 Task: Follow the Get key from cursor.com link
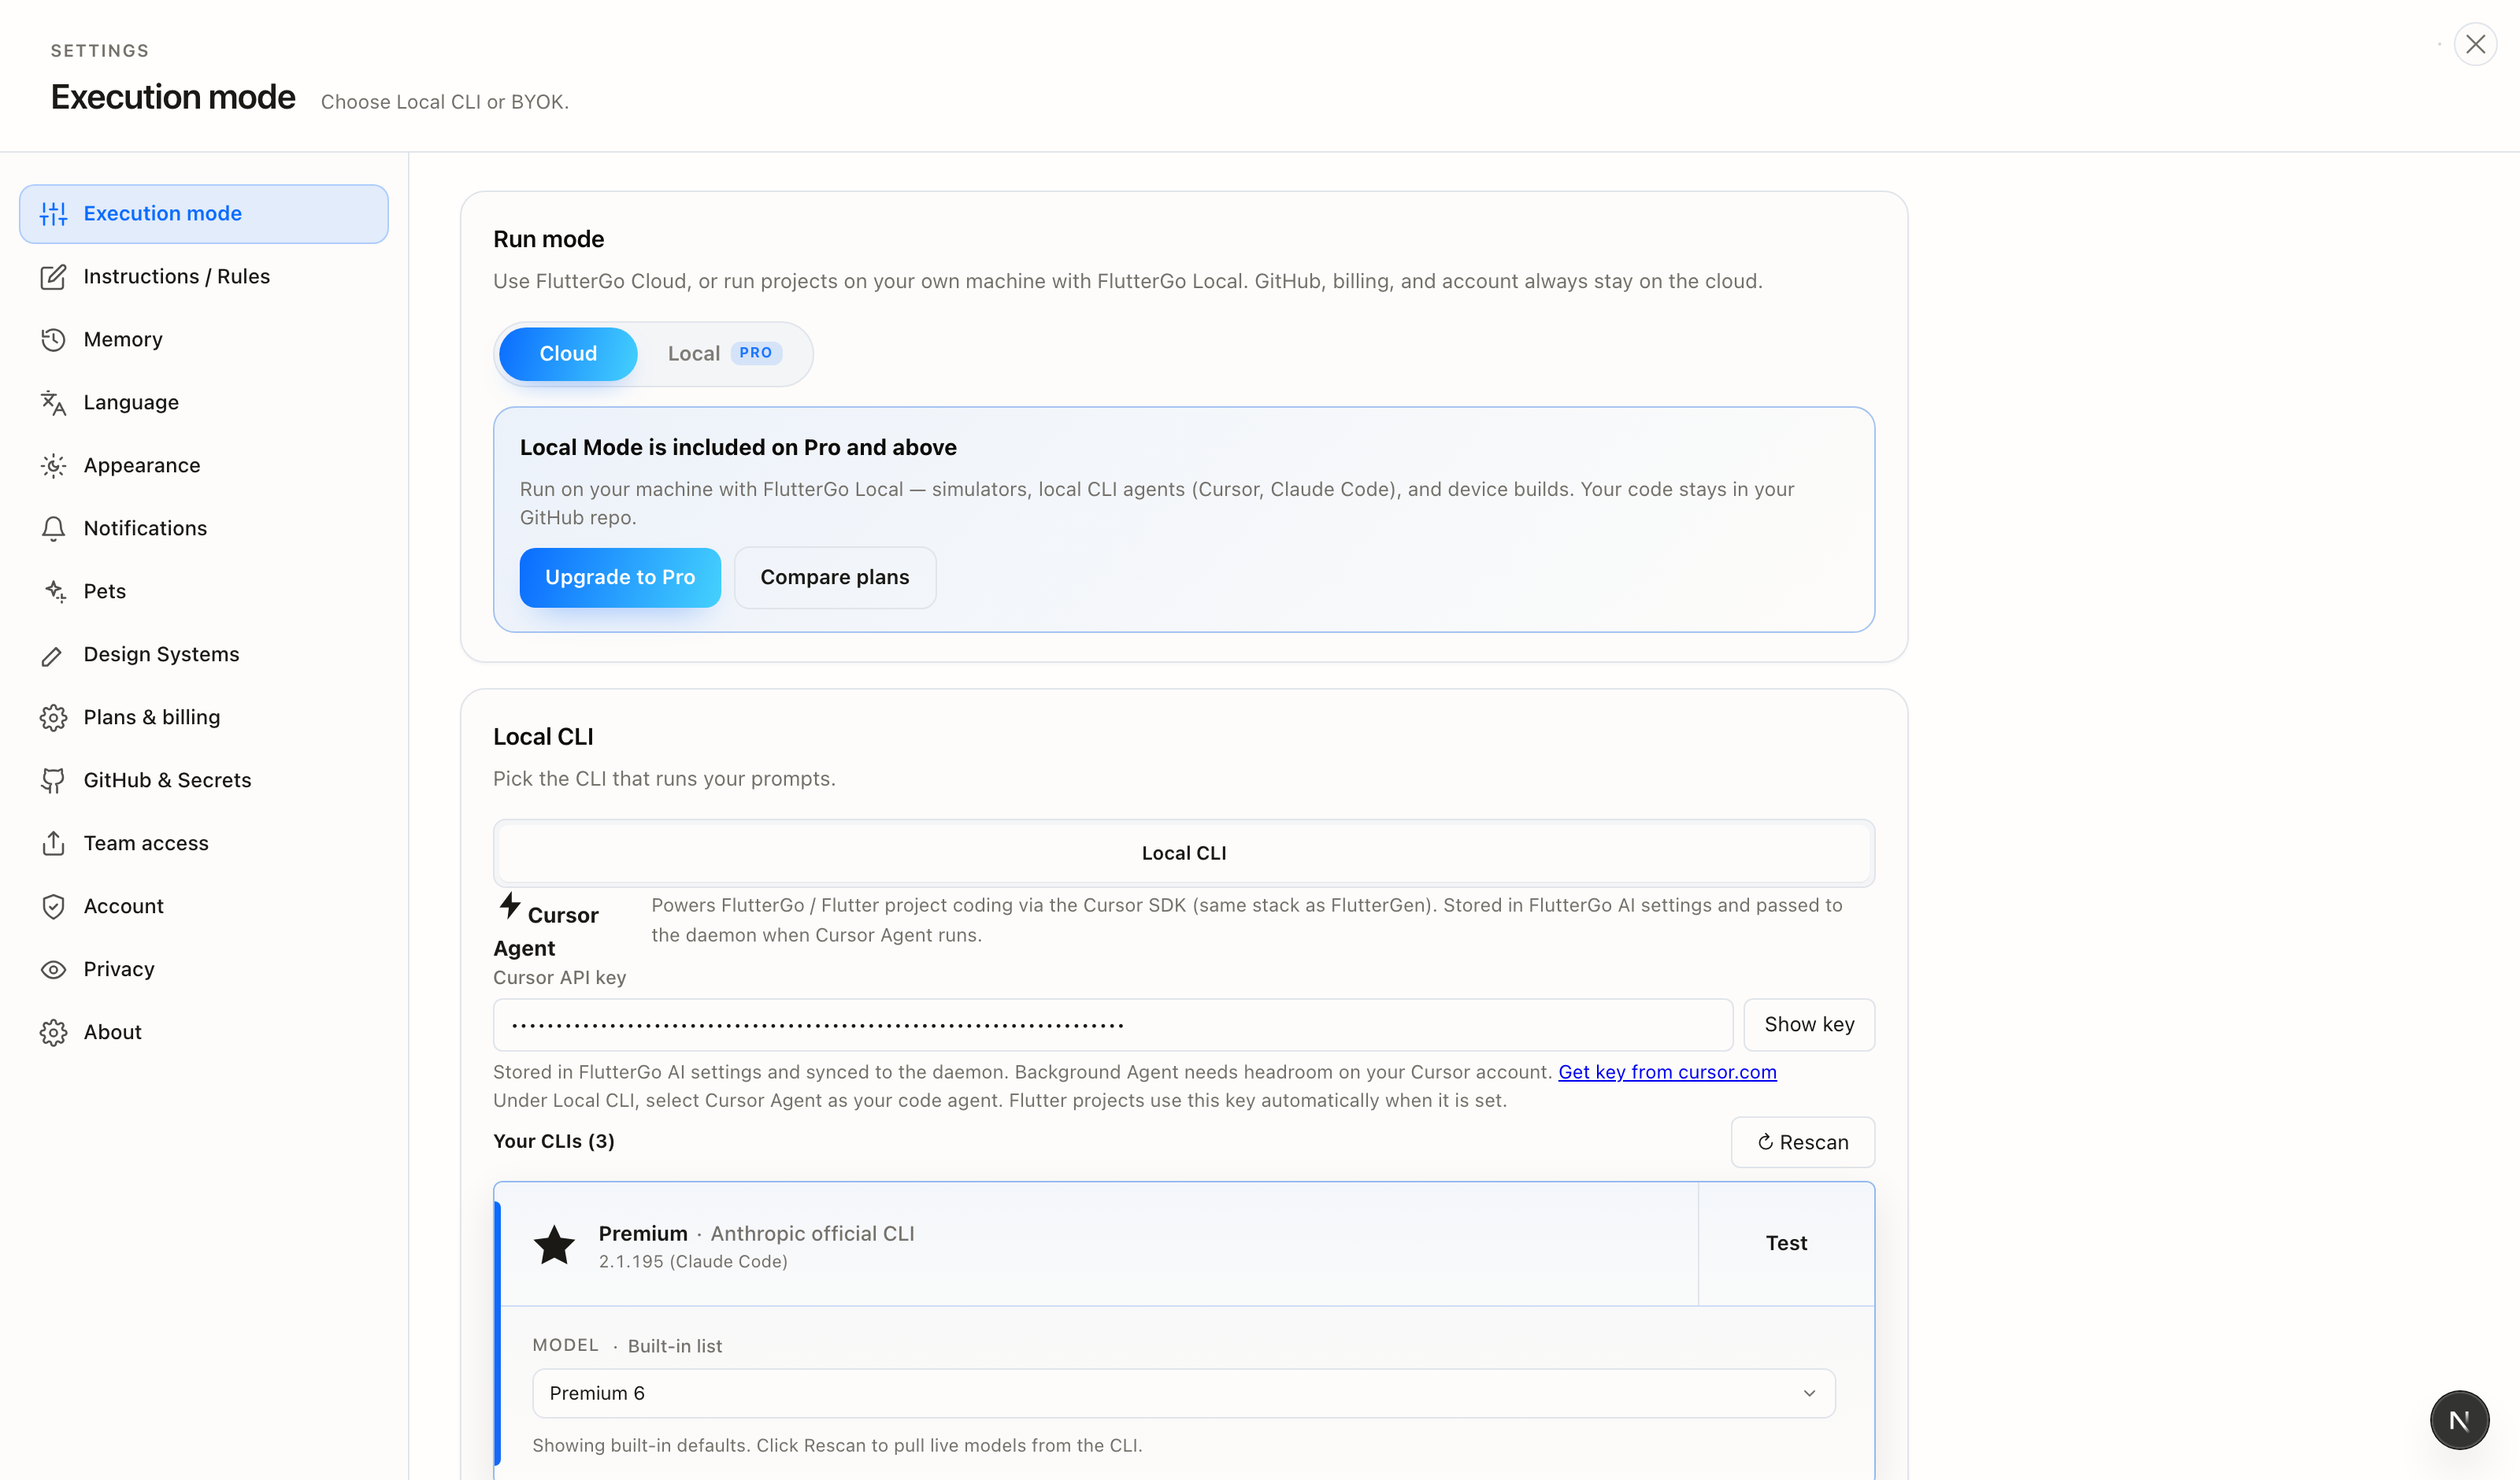click(x=1667, y=1073)
